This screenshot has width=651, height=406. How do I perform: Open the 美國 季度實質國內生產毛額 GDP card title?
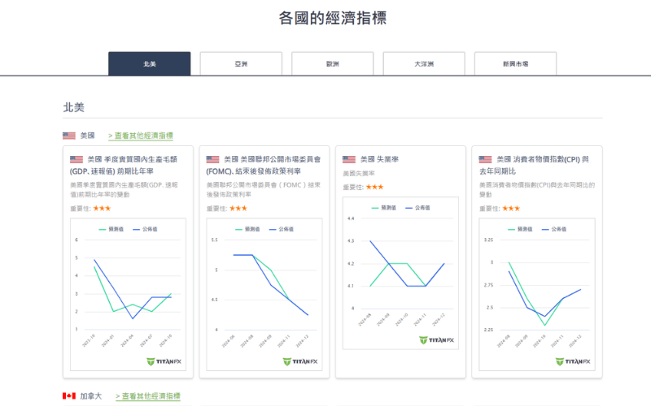[x=124, y=165]
